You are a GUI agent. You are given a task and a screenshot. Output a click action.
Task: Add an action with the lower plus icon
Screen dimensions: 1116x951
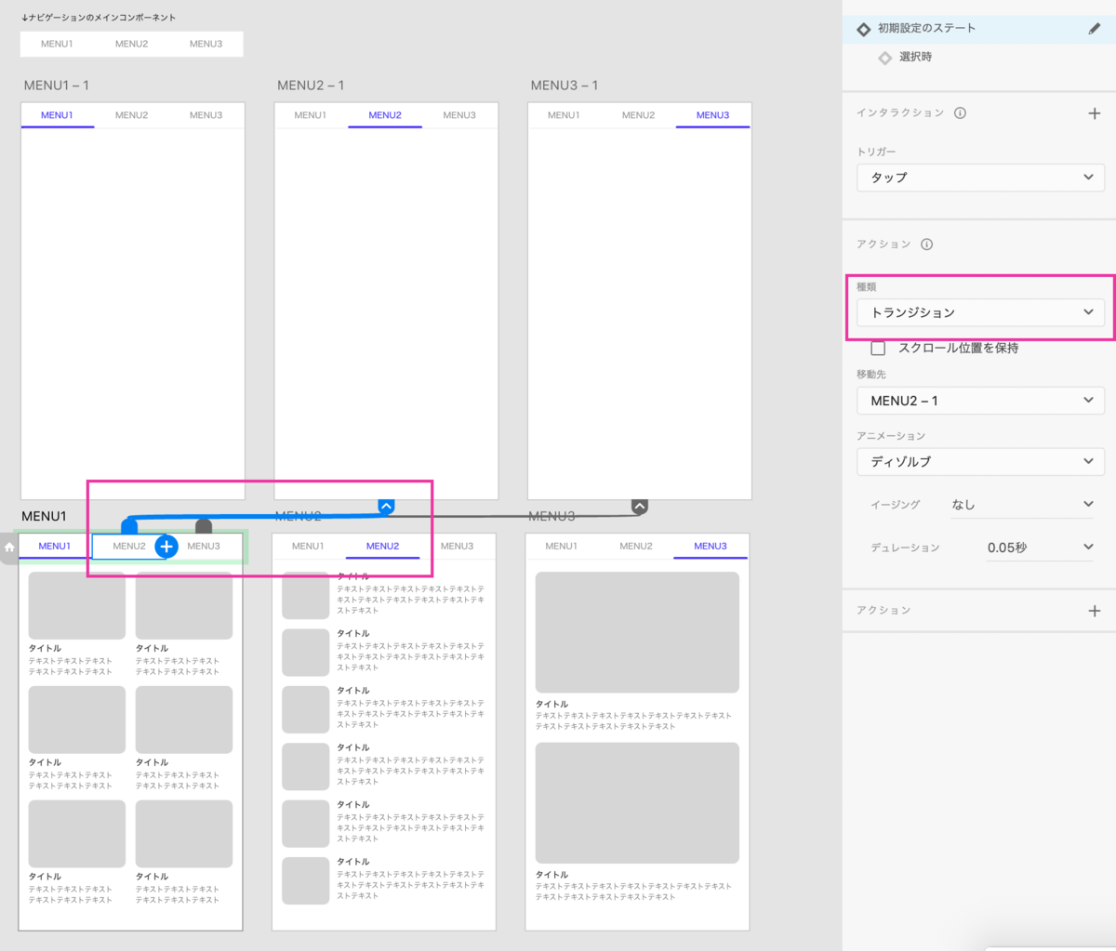point(1094,611)
